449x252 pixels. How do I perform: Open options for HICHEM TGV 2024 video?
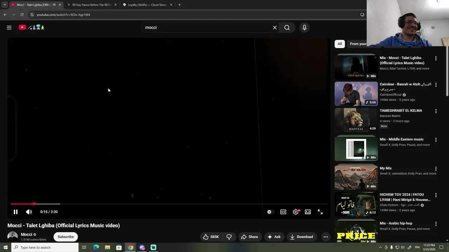coord(436,195)
